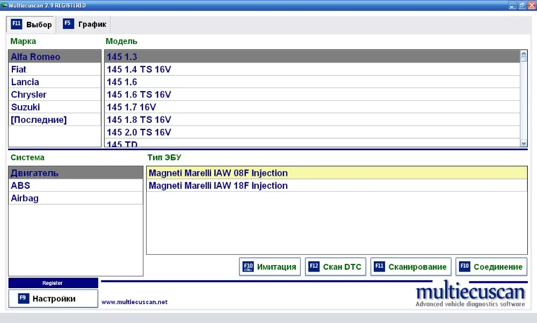
Task: Choose Airbag system entry
Action: tap(76, 198)
